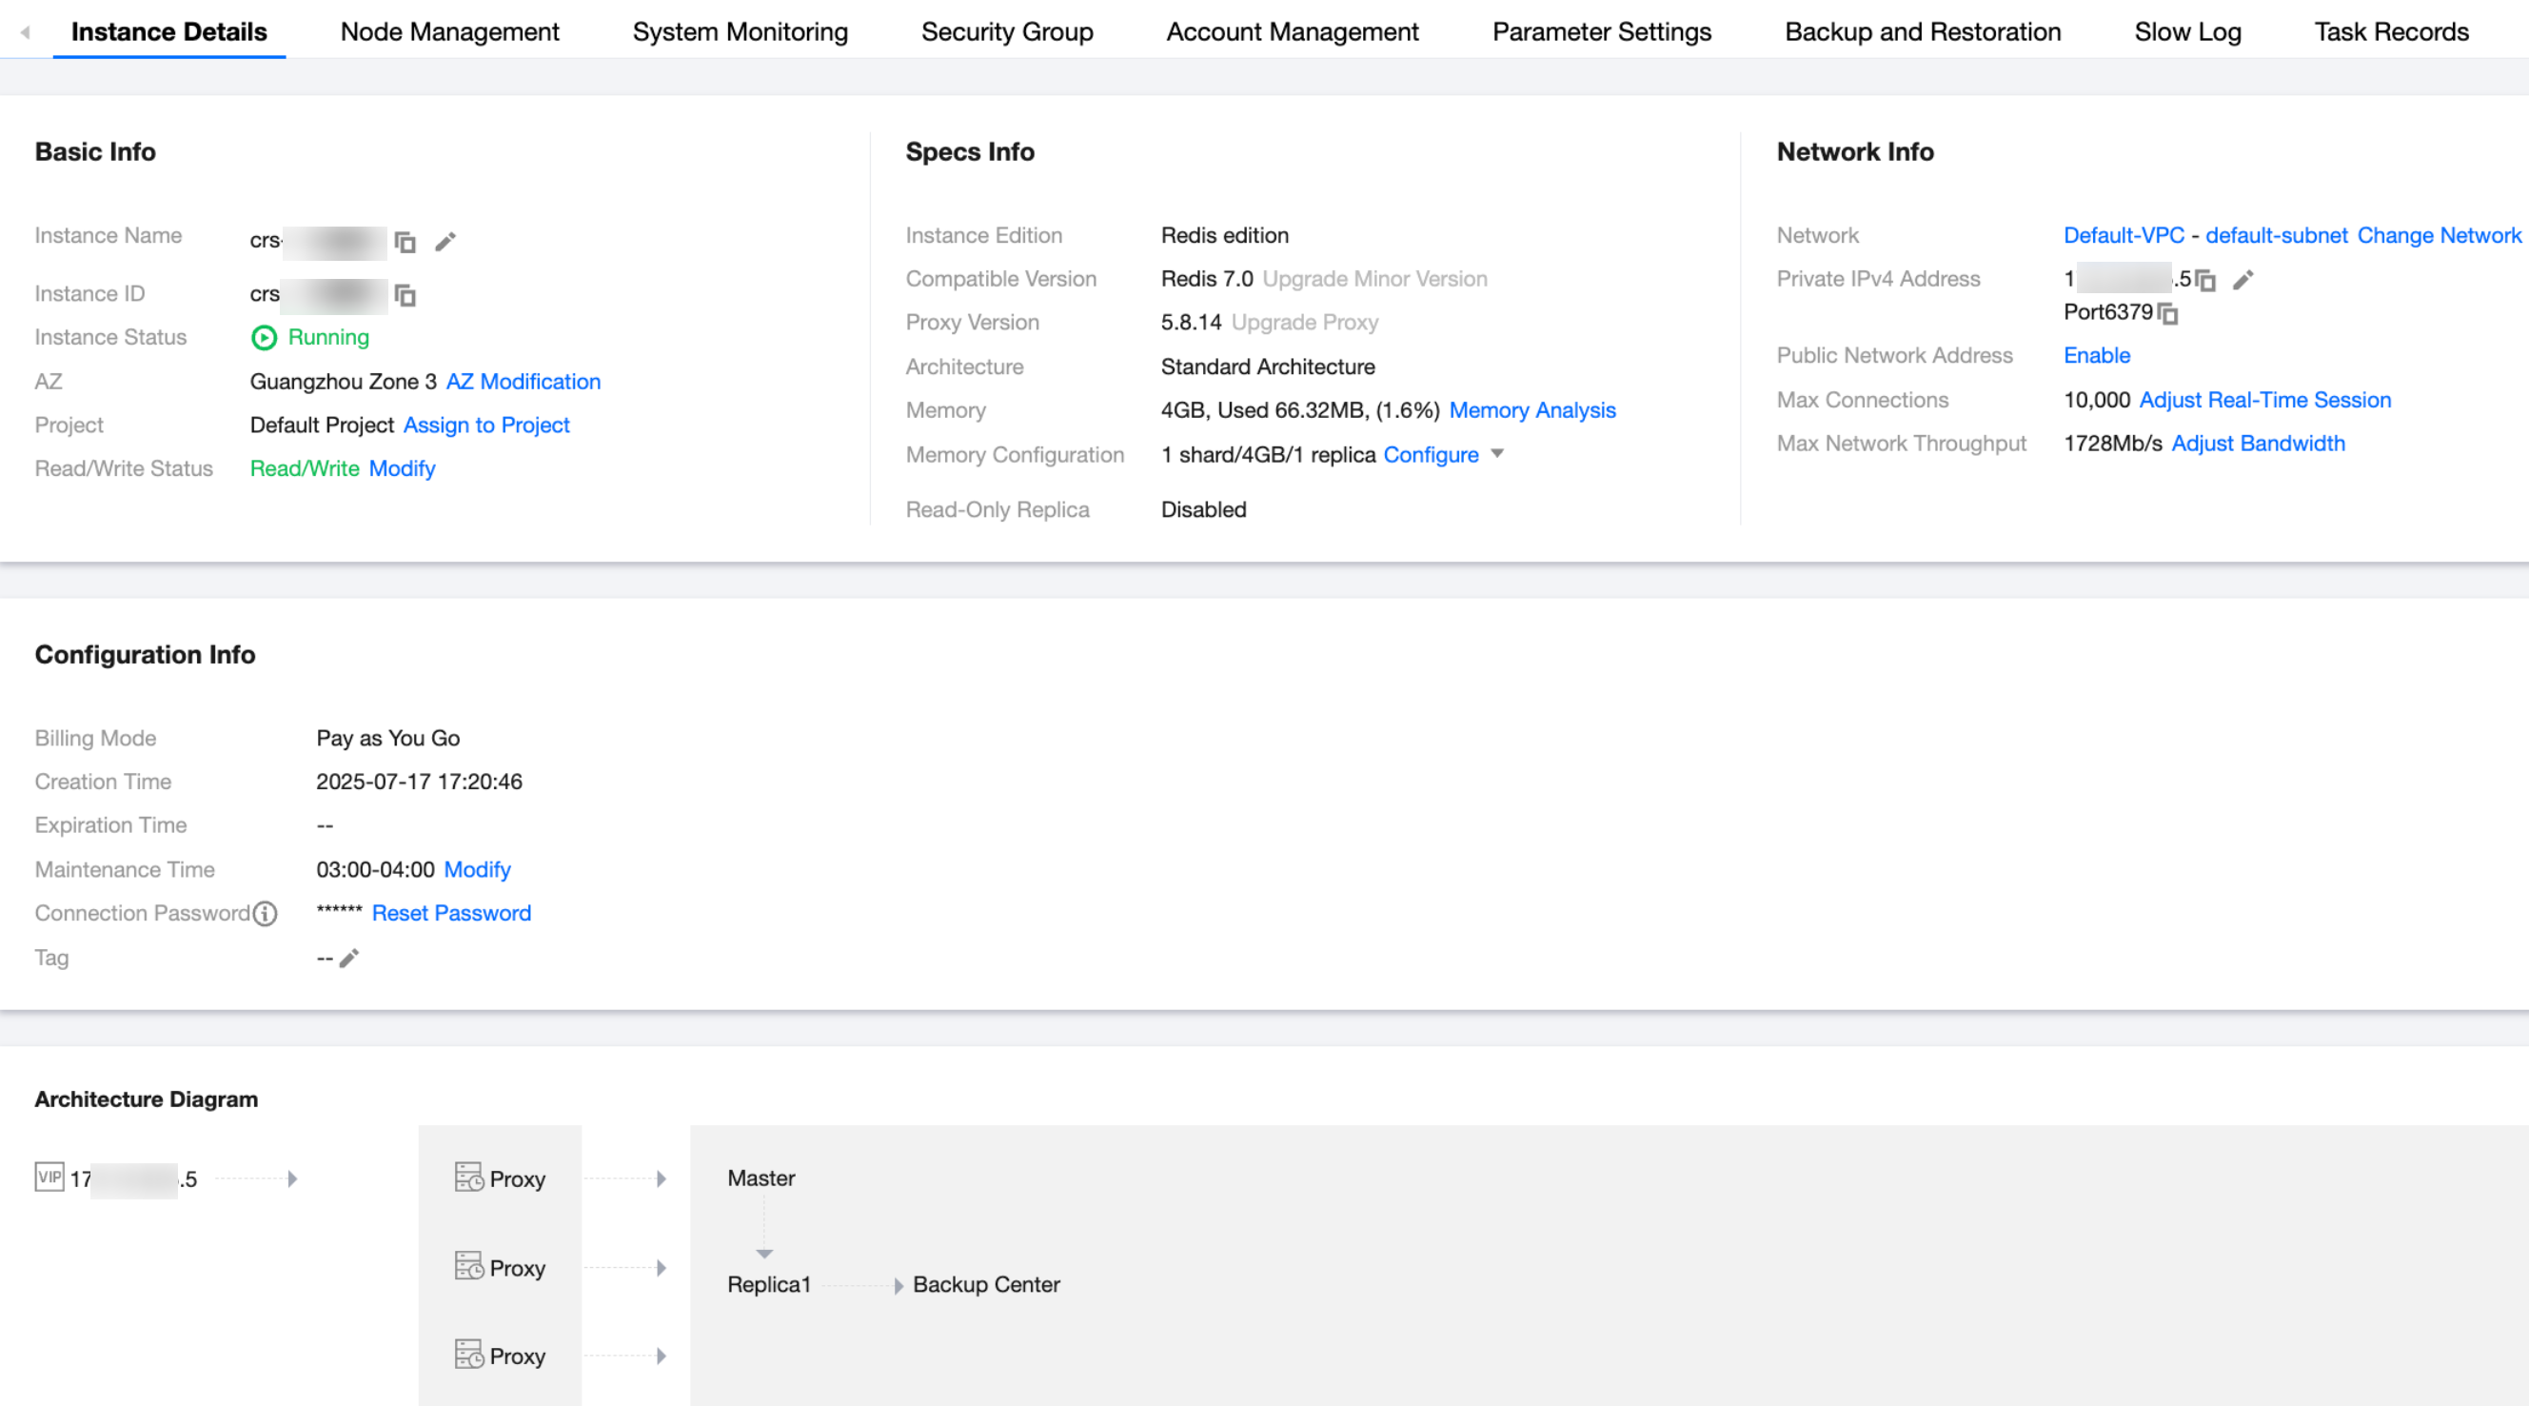Click the Connection Password info icon
The height and width of the screenshot is (1406, 2529).
click(264, 914)
